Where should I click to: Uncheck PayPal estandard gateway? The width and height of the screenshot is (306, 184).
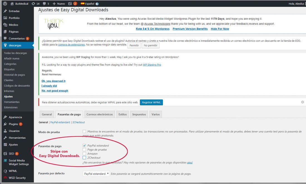tap(84, 146)
